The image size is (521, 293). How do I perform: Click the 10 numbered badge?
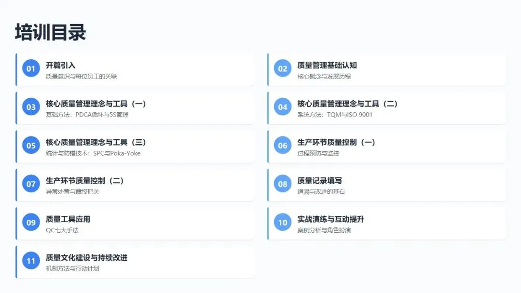coord(282,222)
